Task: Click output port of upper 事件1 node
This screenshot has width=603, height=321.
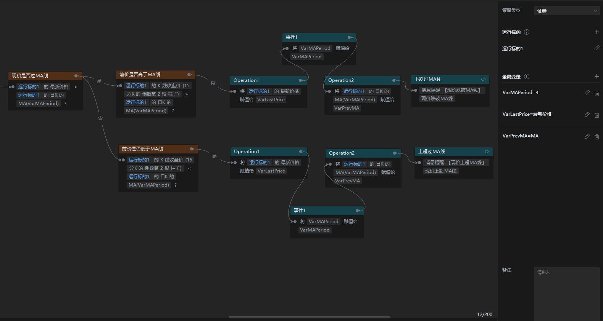Action: pyautogui.click(x=349, y=37)
